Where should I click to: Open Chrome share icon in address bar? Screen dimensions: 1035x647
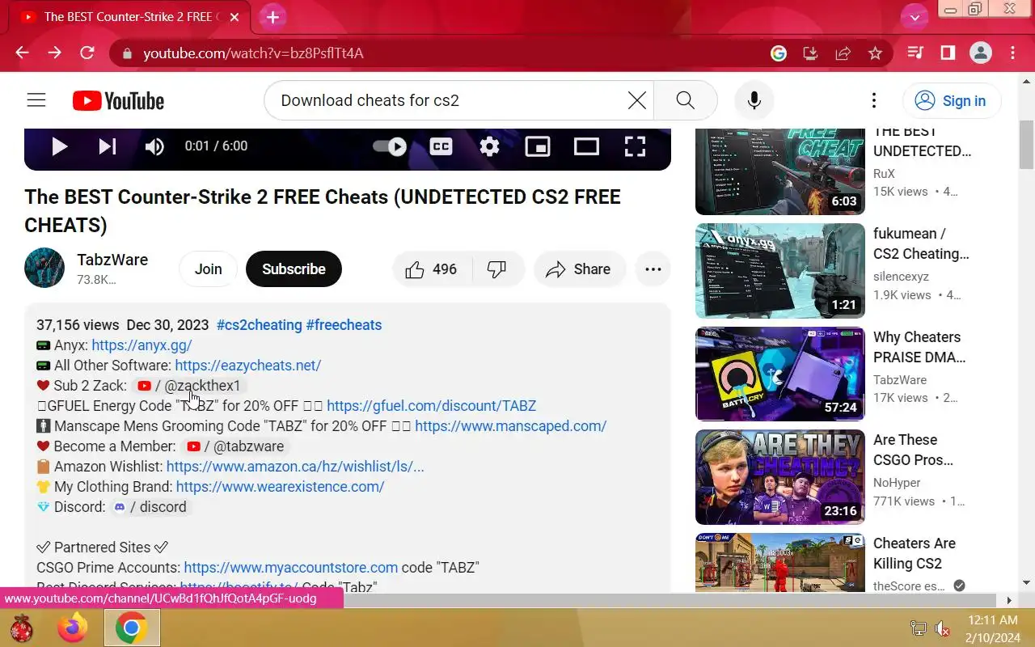point(843,53)
